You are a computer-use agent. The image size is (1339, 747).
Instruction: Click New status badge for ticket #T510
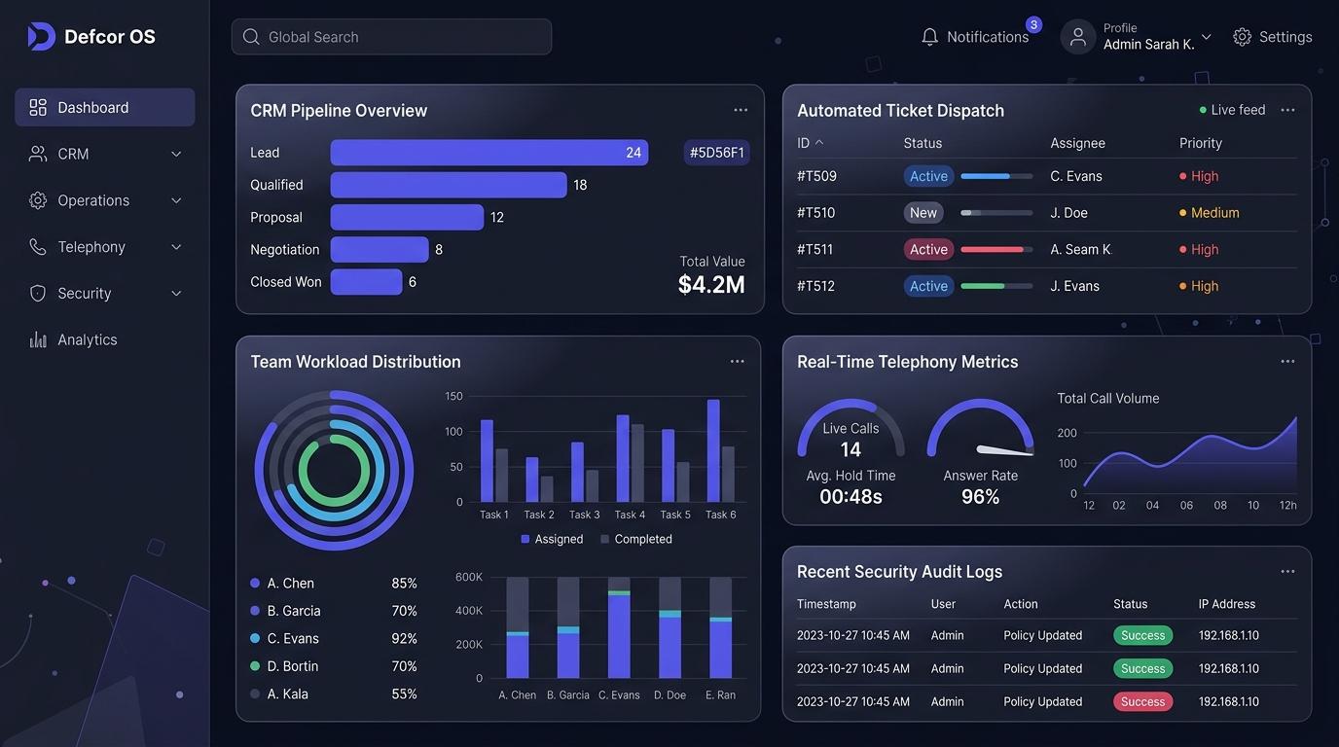tap(923, 212)
